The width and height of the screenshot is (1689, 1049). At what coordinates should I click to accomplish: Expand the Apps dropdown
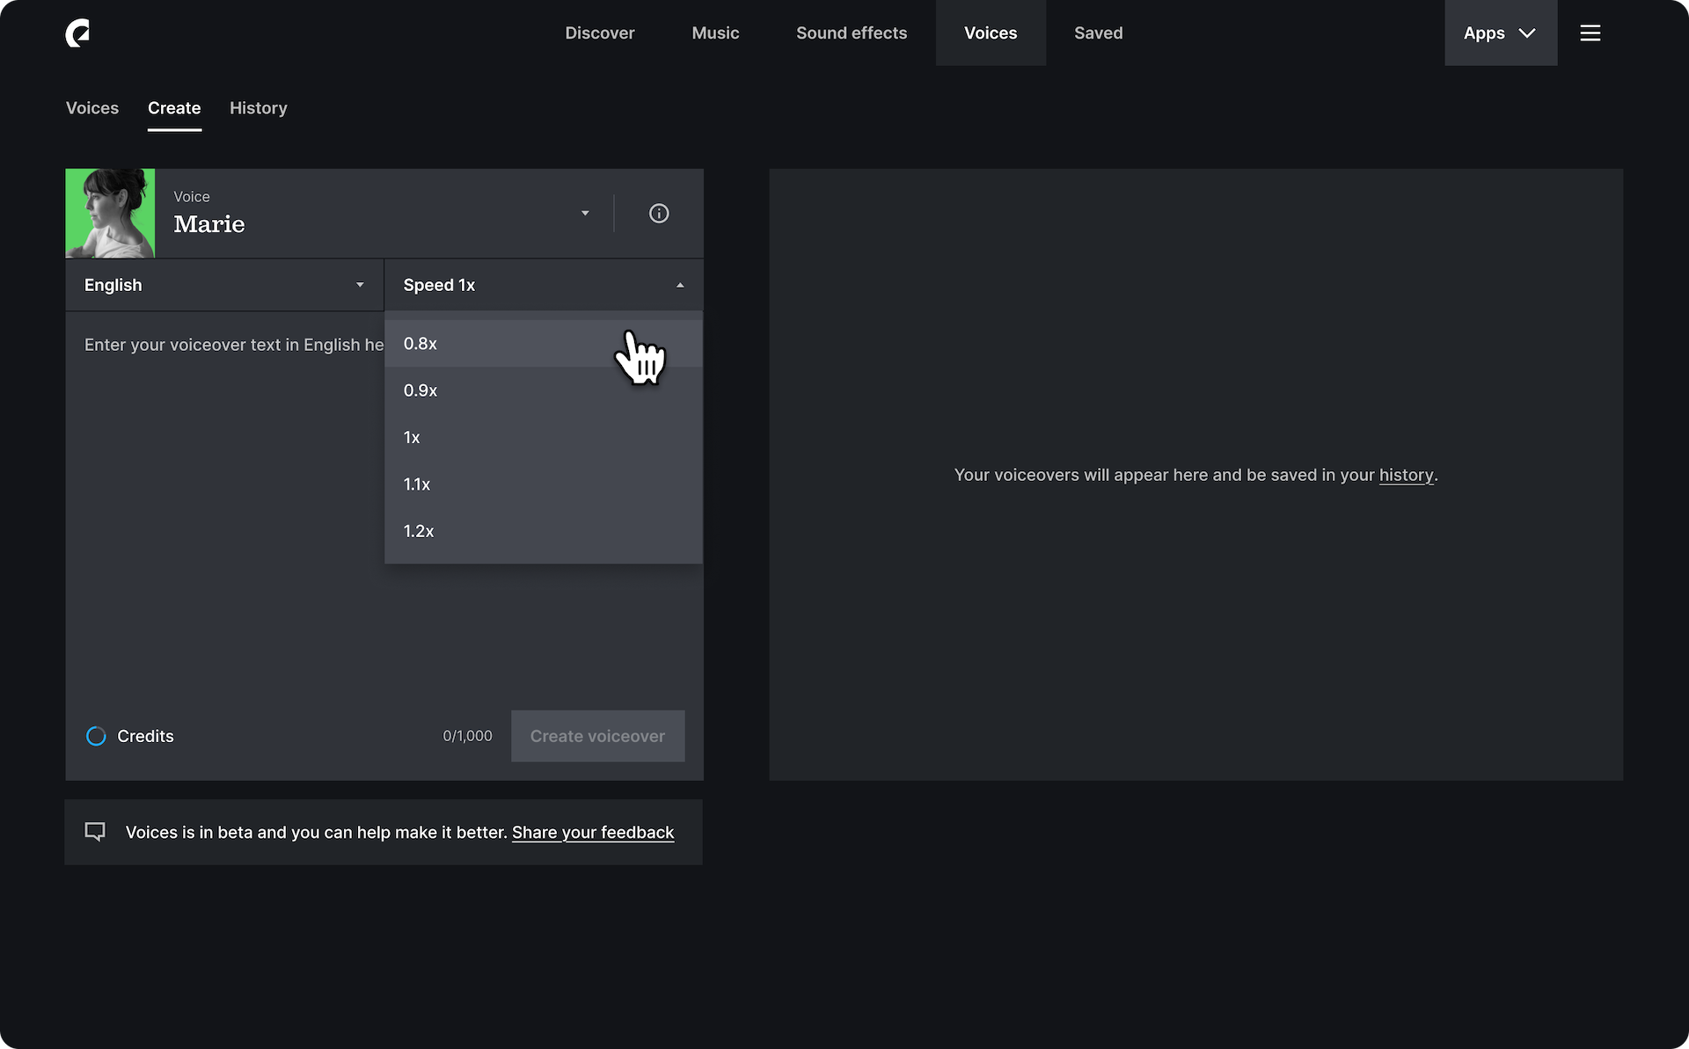(x=1500, y=33)
